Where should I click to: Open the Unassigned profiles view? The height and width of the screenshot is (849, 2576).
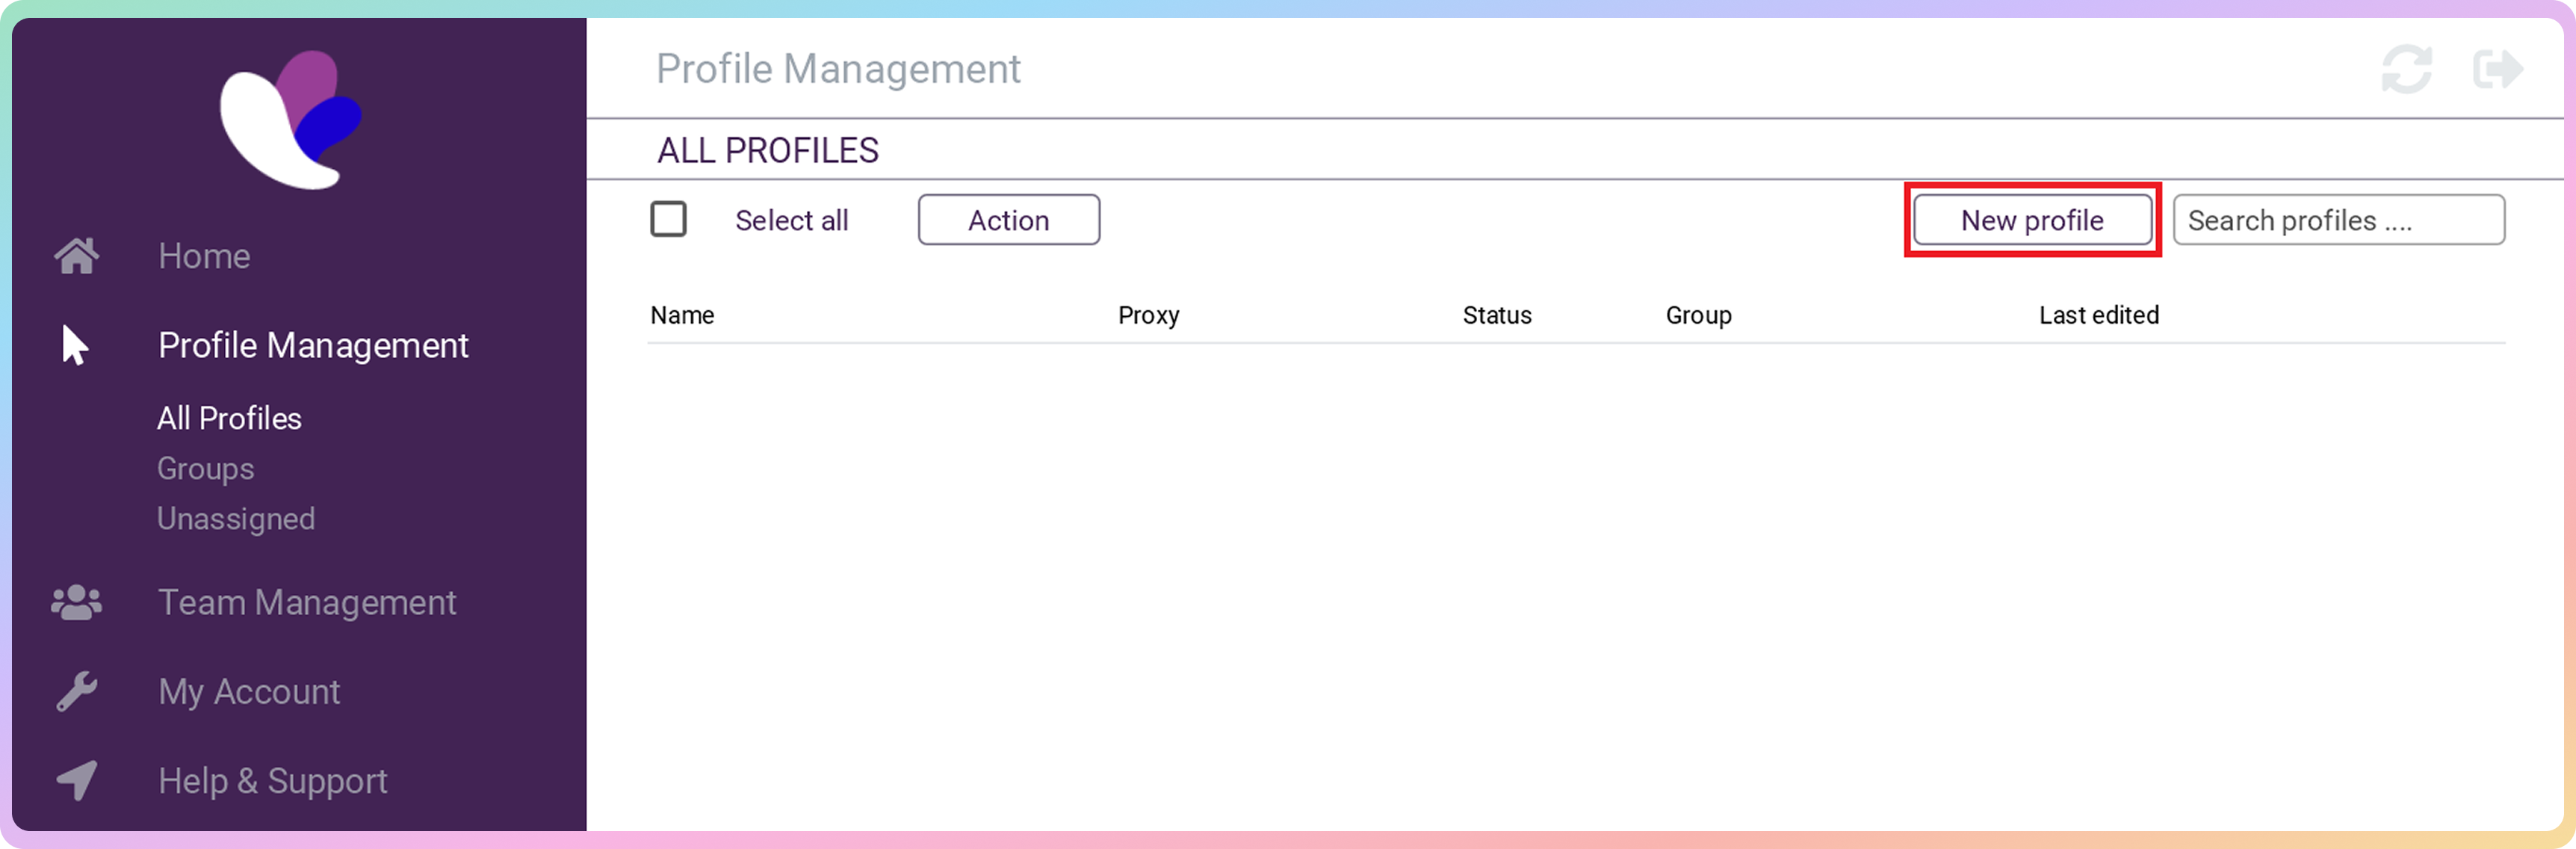tap(236, 518)
